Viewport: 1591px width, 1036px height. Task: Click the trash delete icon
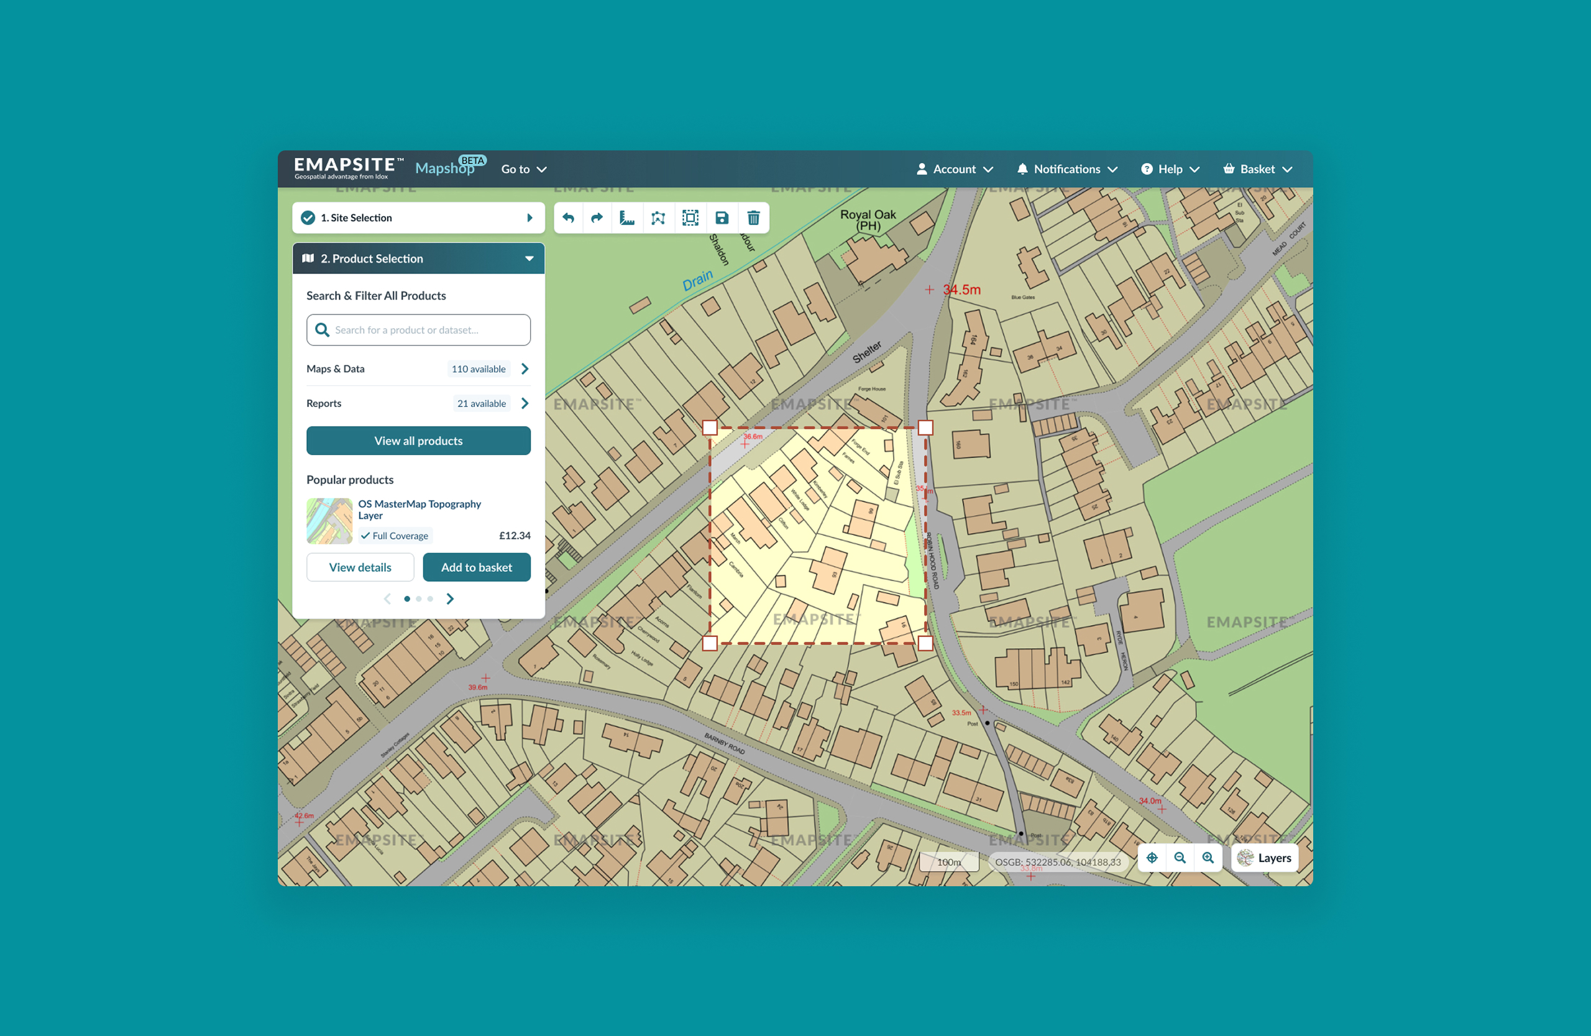click(753, 218)
